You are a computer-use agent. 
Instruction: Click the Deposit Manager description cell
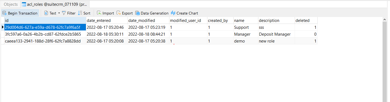click(277, 34)
